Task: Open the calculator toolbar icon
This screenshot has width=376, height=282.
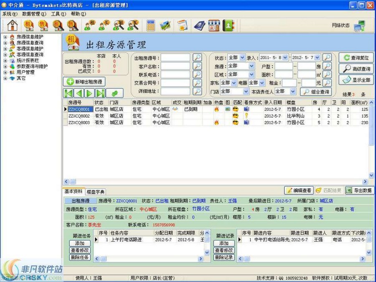Action: click(151, 25)
